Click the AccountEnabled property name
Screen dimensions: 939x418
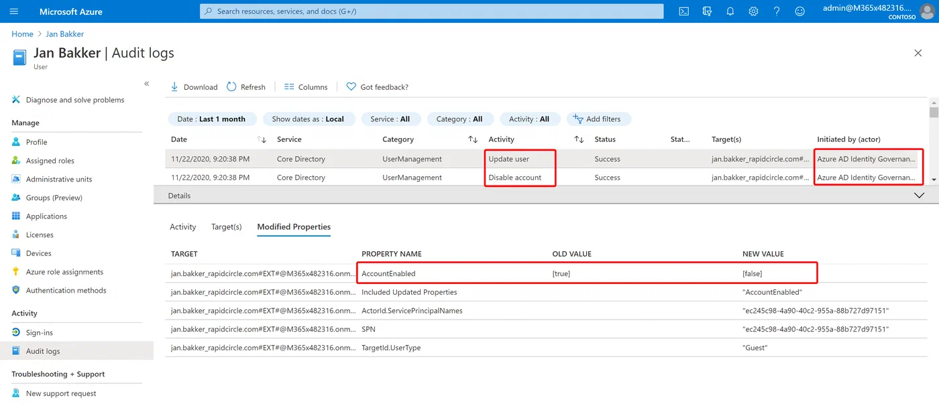click(388, 273)
